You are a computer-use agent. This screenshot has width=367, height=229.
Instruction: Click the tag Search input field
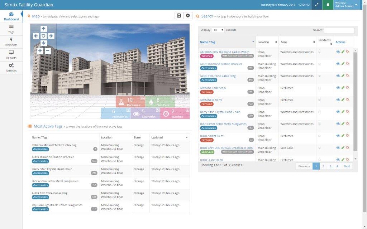coord(339,30)
